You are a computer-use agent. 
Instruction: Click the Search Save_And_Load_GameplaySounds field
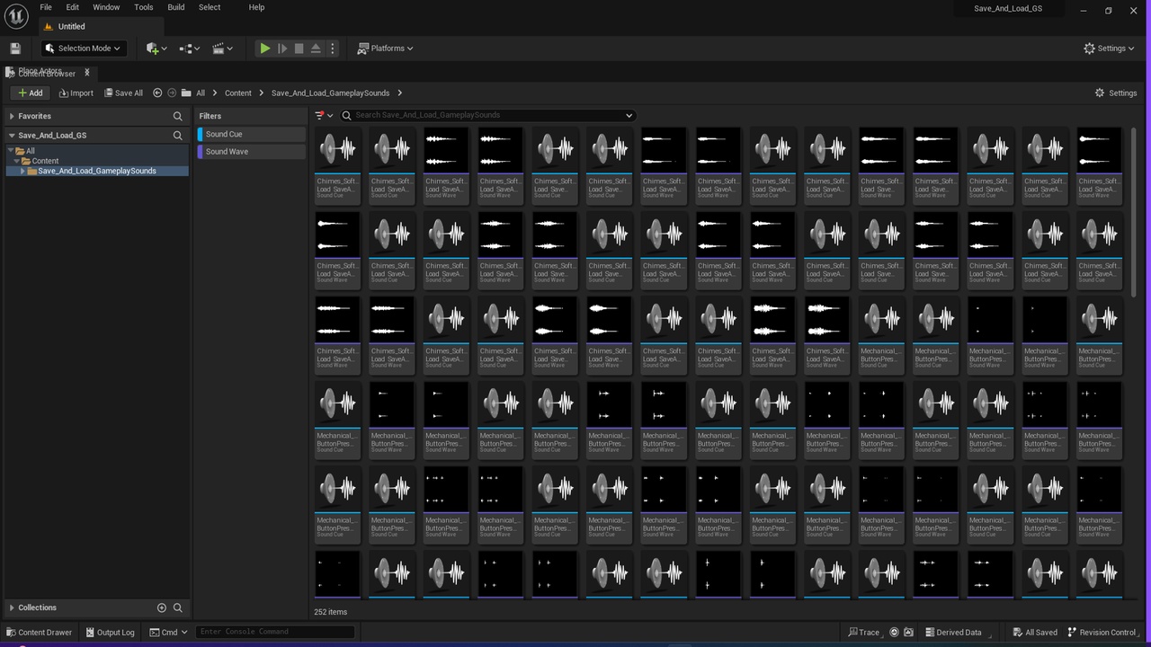[x=487, y=115]
